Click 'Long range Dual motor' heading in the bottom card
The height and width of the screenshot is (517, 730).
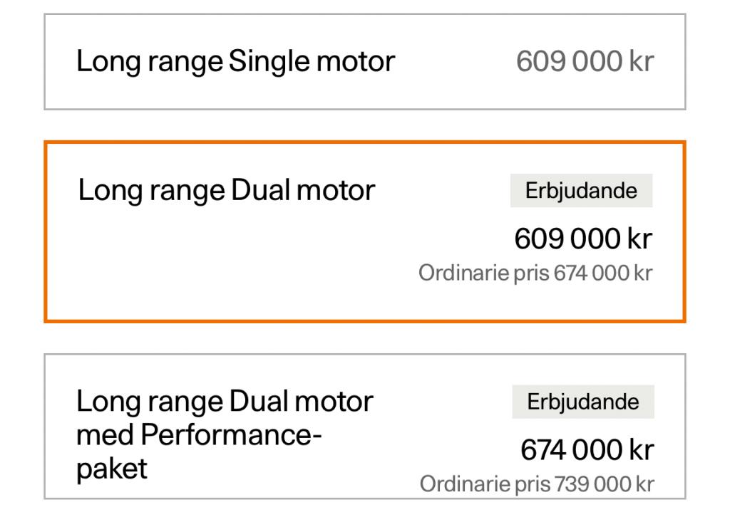[225, 402]
